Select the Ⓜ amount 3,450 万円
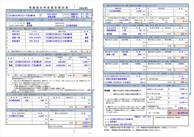This screenshot has width=194, height=137. (x=183, y=98)
